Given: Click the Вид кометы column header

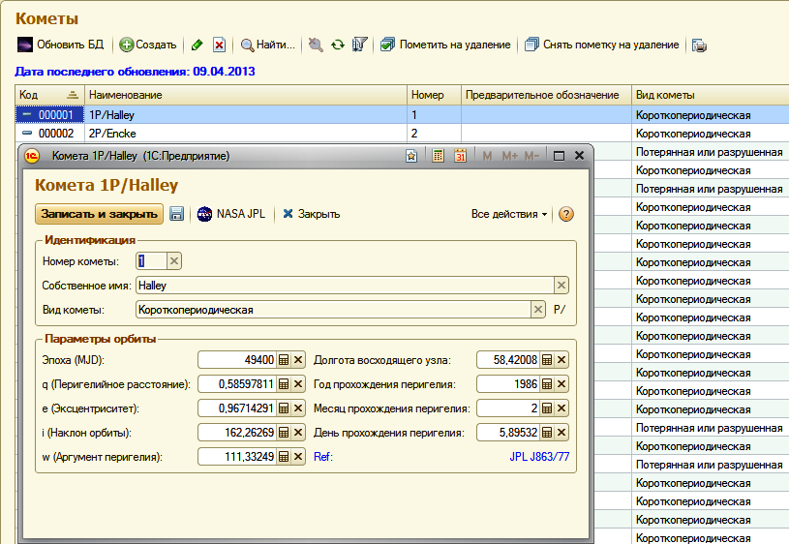Looking at the screenshot, I should (x=710, y=95).
